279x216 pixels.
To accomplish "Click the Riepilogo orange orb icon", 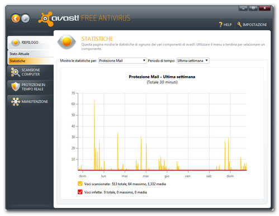I will pos(16,43).
